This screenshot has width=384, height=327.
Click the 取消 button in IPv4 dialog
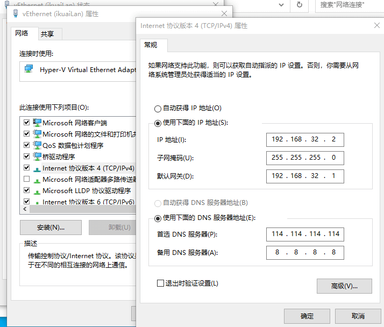[x=358, y=316]
